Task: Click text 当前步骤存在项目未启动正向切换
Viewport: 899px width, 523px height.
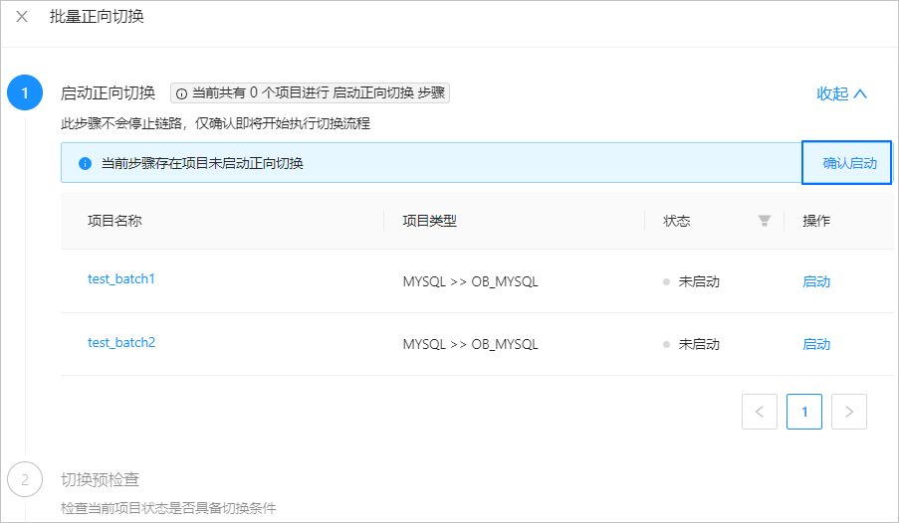Action: (x=202, y=163)
